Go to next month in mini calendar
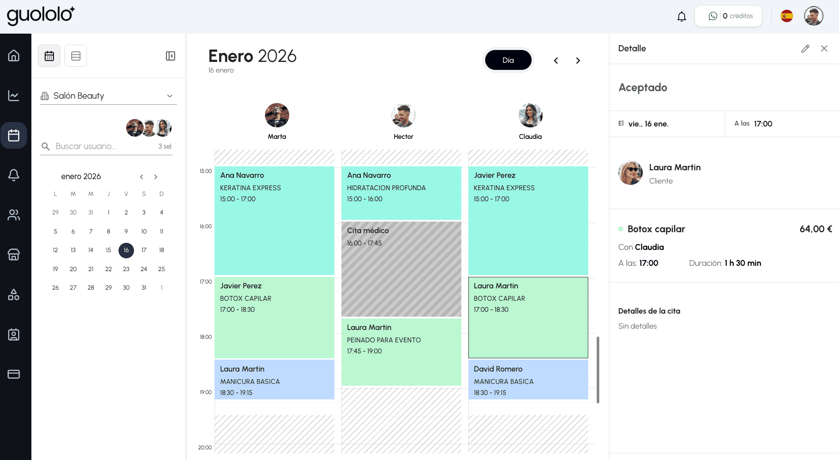839x460 pixels. pyautogui.click(x=156, y=177)
